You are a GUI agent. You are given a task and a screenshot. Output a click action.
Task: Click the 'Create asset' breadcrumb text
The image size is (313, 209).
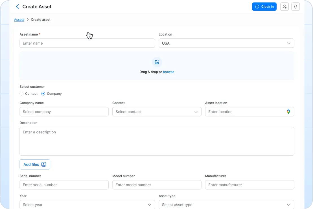tap(41, 19)
